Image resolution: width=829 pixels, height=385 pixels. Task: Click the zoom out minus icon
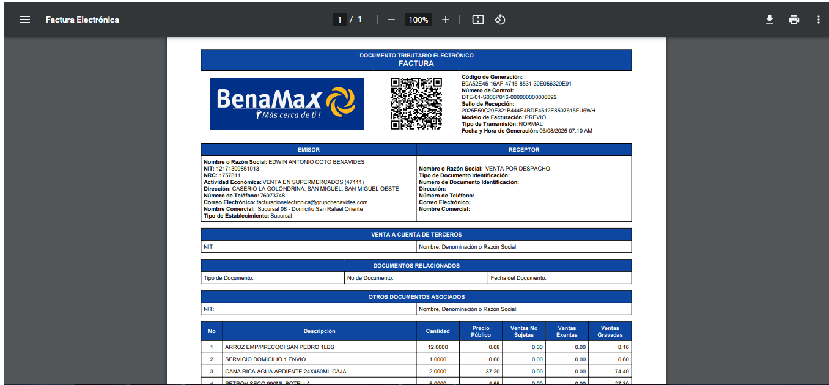pos(391,20)
